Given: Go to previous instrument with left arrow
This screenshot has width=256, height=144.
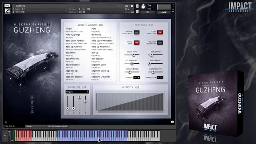Looking at the screenshot, I should click(119, 6).
